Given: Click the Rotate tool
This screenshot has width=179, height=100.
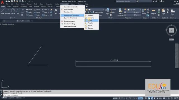Looking at the screenshot, I should coord(37,9).
